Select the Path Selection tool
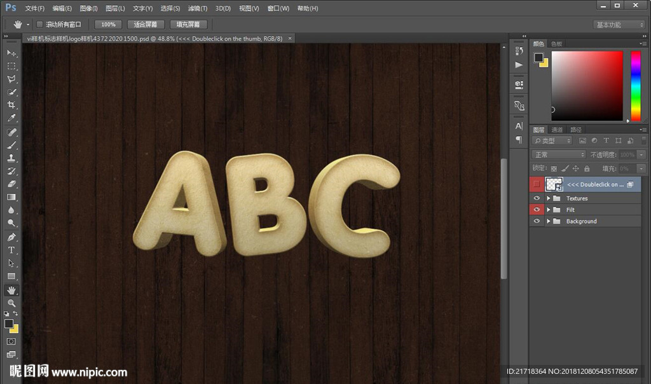Screen dimensions: 651x384 tap(11, 263)
